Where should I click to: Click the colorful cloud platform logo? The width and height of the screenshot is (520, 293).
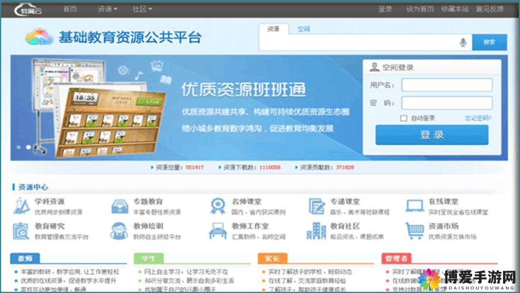click(x=39, y=37)
